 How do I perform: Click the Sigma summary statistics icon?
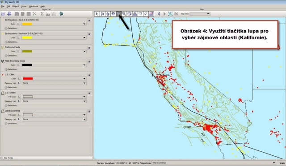(x=42, y=14)
